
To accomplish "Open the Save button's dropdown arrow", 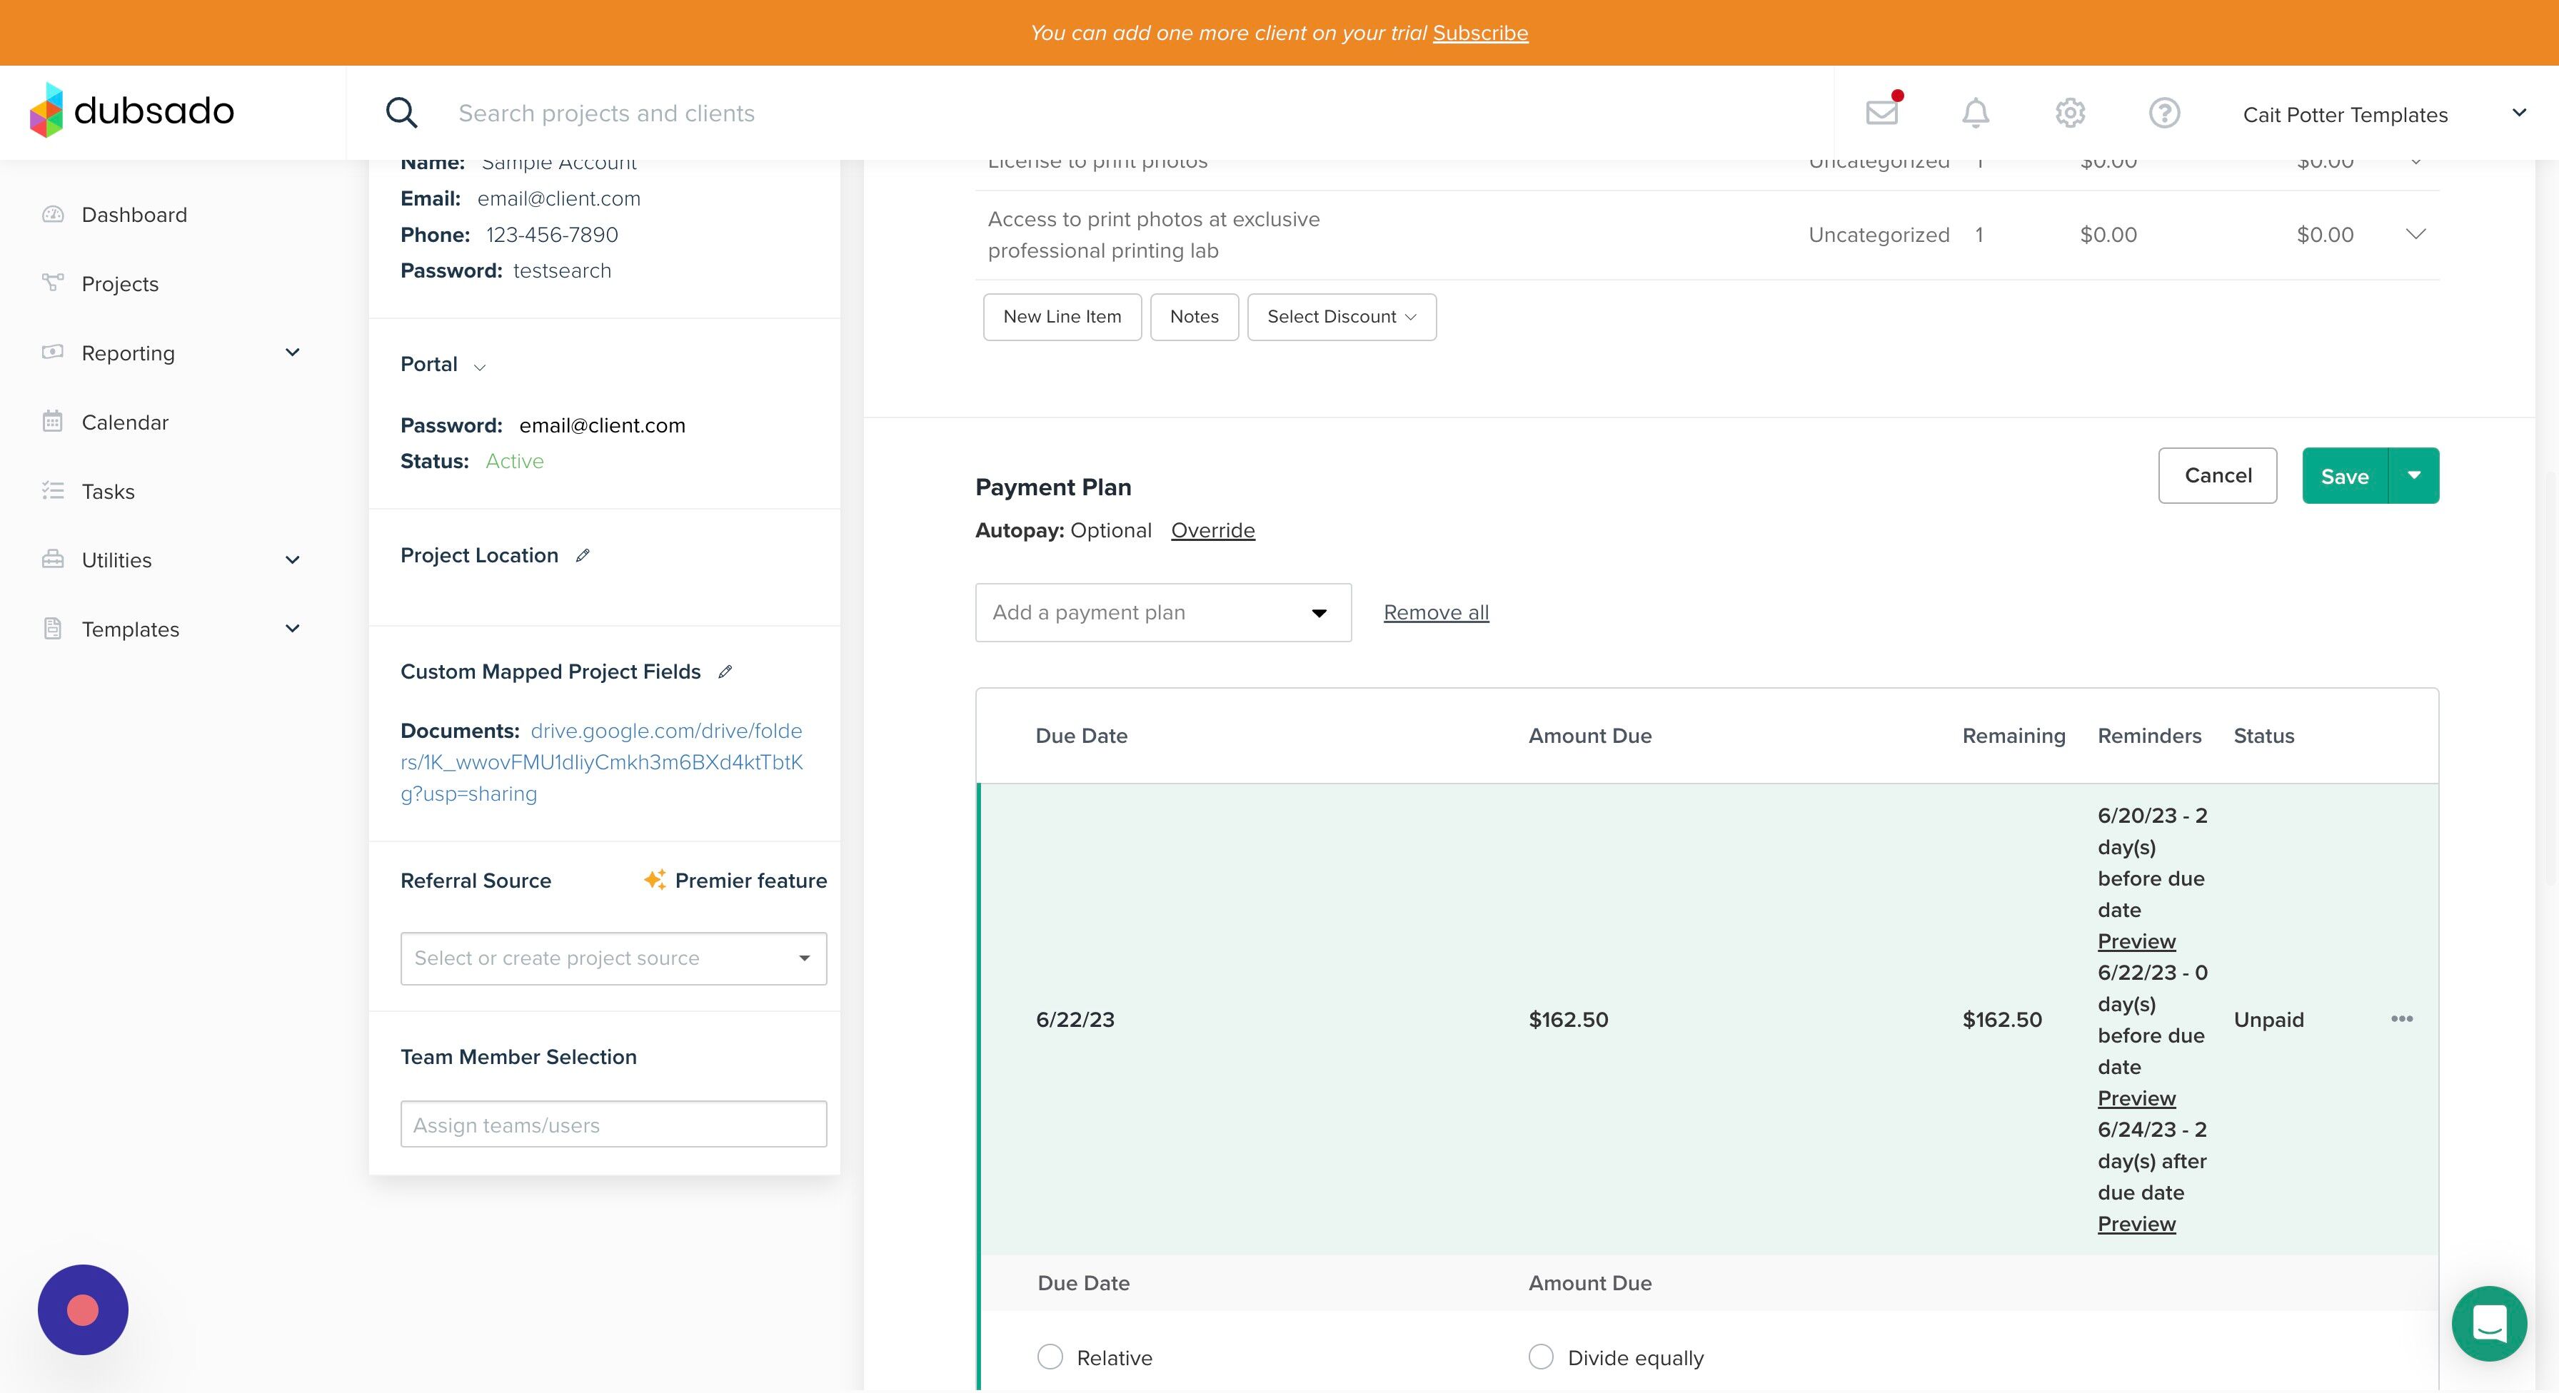I will (x=2414, y=475).
